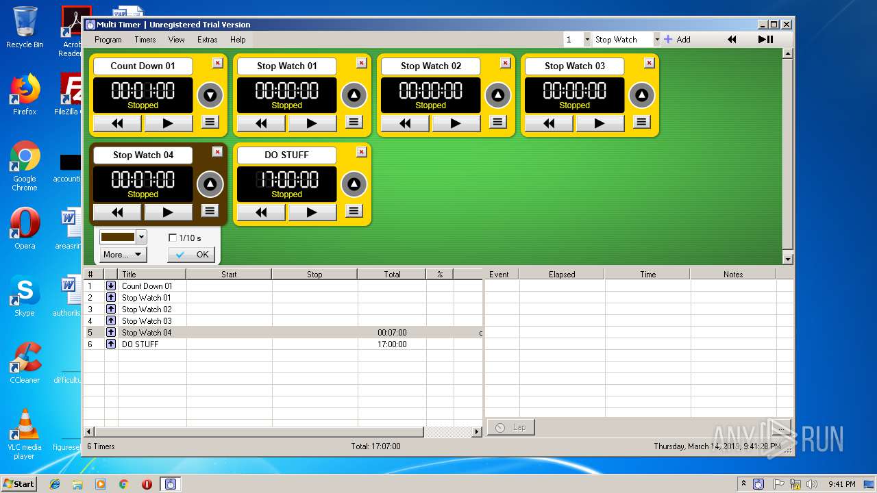Reset the Stop Watch 02 timer
The height and width of the screenshot is (493, 877).
pos(405,123)
